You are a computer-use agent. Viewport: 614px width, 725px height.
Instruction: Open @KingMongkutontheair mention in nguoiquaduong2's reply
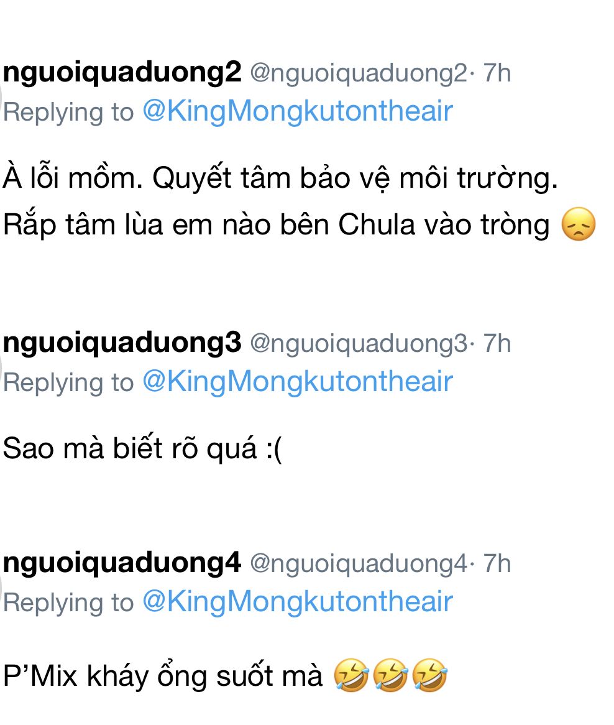click(x=298, y=111)
